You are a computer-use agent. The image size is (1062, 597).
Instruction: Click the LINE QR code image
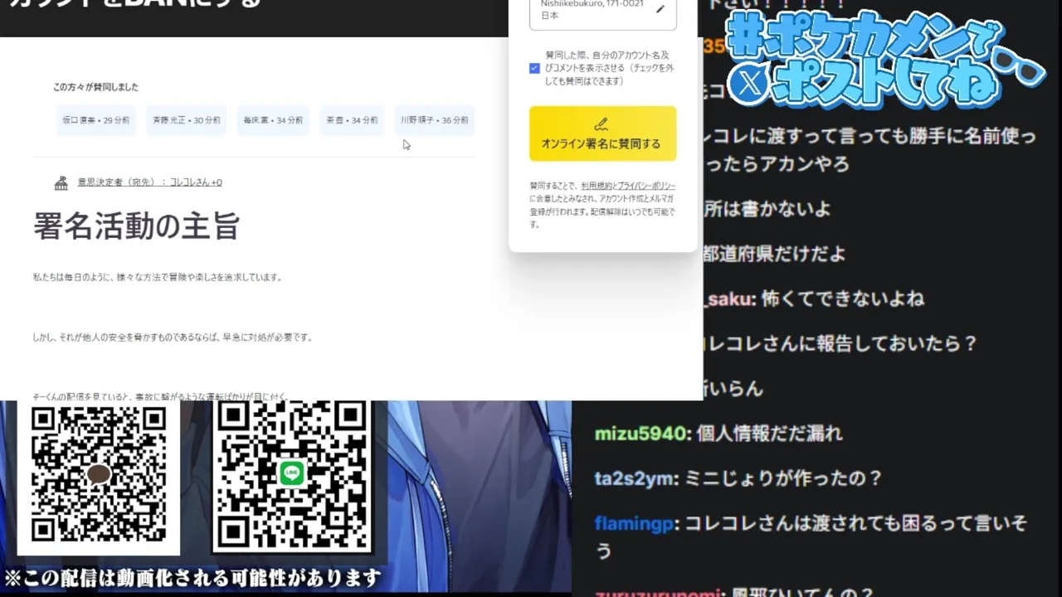point(292,475)
